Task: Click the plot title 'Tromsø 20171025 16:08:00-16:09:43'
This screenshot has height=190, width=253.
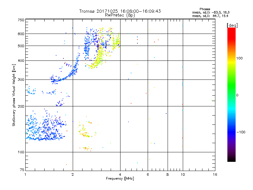Action: click(x=120, y=11)
